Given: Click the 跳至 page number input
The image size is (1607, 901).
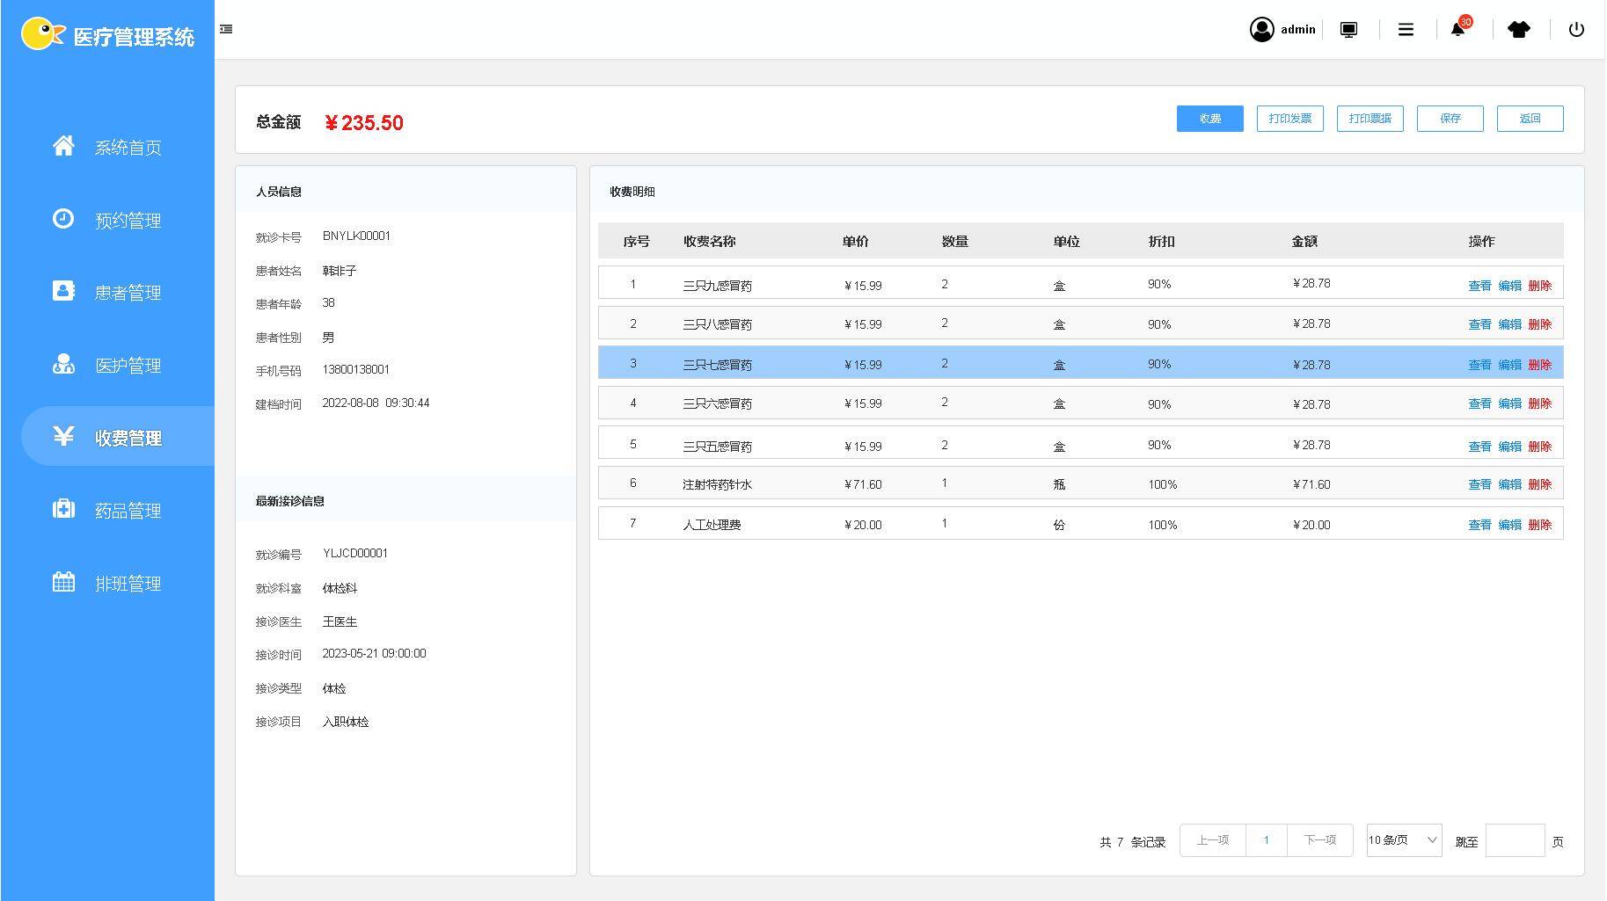Looking at the screenshot, I should (x=1515, y=840).
